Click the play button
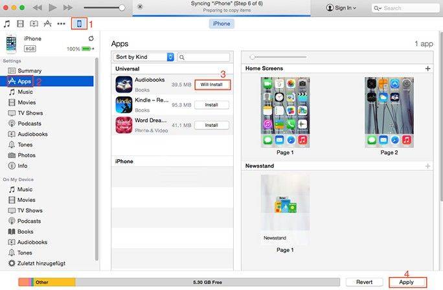Screen dimensions: 443x290 (52, 8)
